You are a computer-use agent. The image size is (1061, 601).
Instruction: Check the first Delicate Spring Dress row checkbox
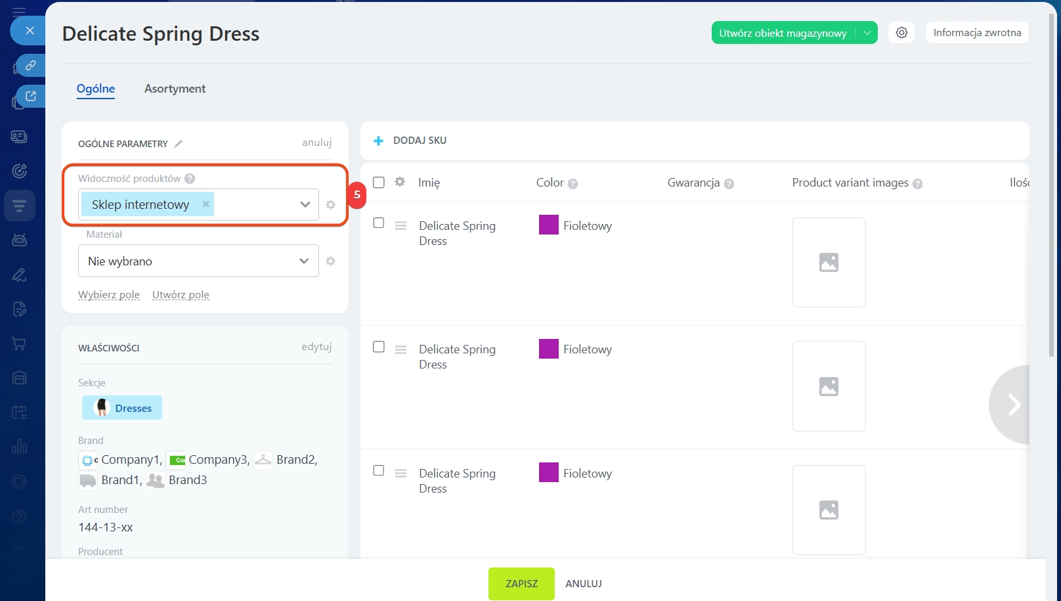[x=379, y=223]
